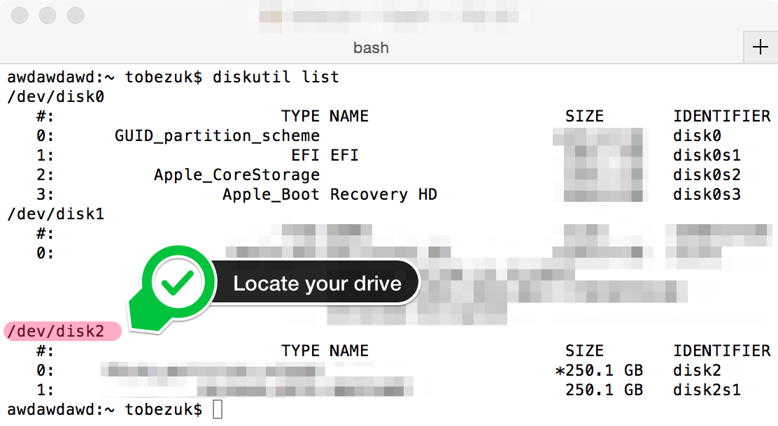Click the /dev/disk0 heading line

[56, 96]
